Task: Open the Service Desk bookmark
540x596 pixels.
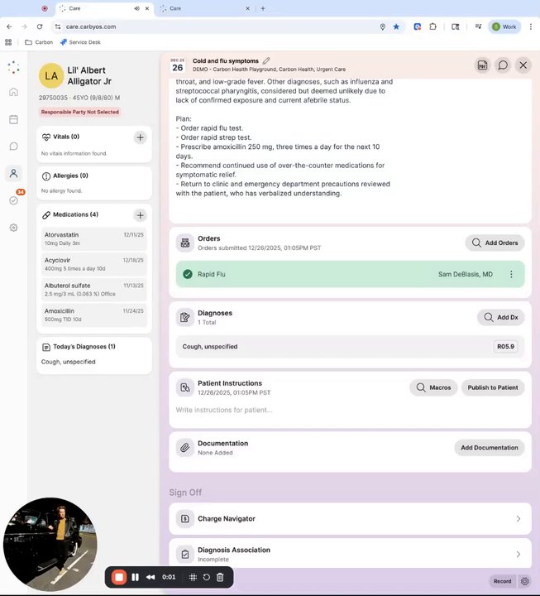Action: [x=80, y=42]
